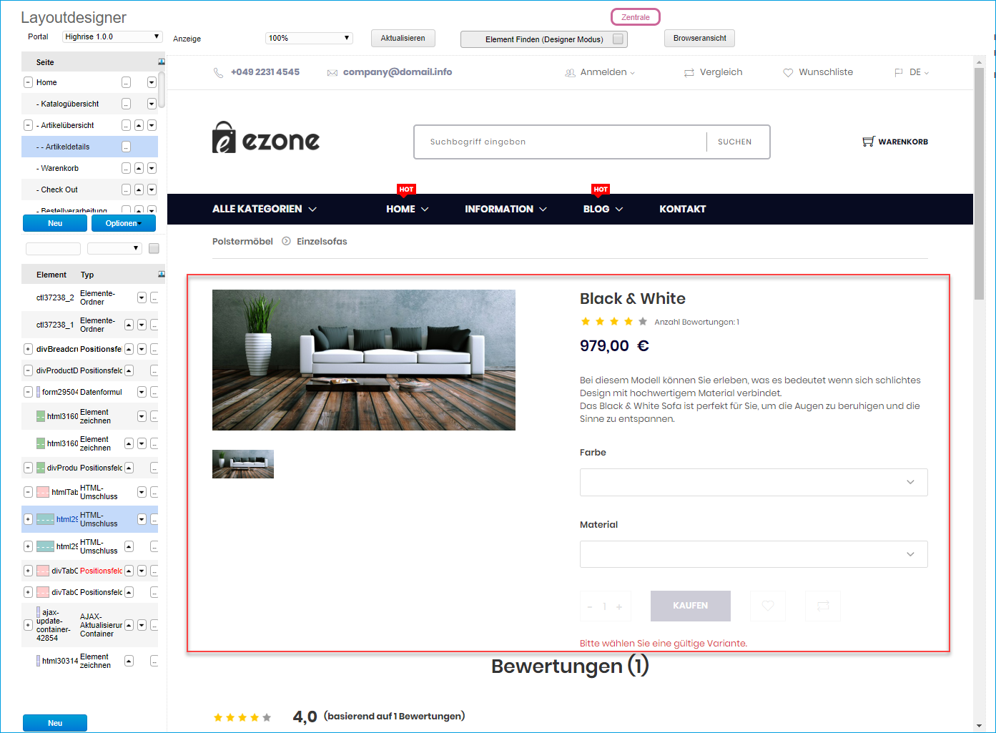This screenshot has width=996, height=733.
Task: Open Browseransicht
Action: pos(699,39)
